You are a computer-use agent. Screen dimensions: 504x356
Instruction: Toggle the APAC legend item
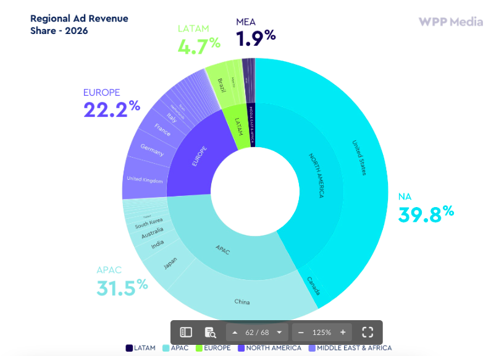(x=177, y=348)
